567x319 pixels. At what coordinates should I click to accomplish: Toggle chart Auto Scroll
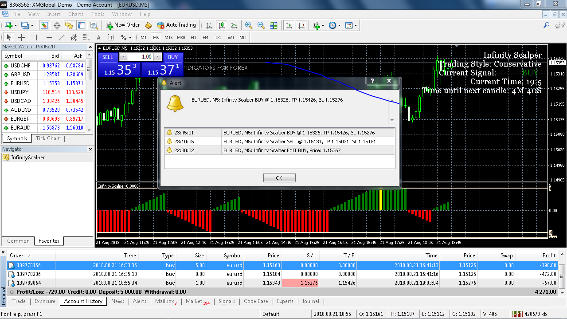click(x=289, y=25)
